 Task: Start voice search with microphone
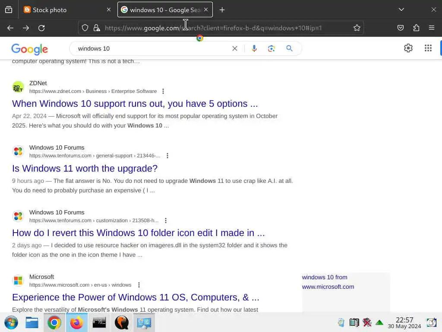coord(254,48)
